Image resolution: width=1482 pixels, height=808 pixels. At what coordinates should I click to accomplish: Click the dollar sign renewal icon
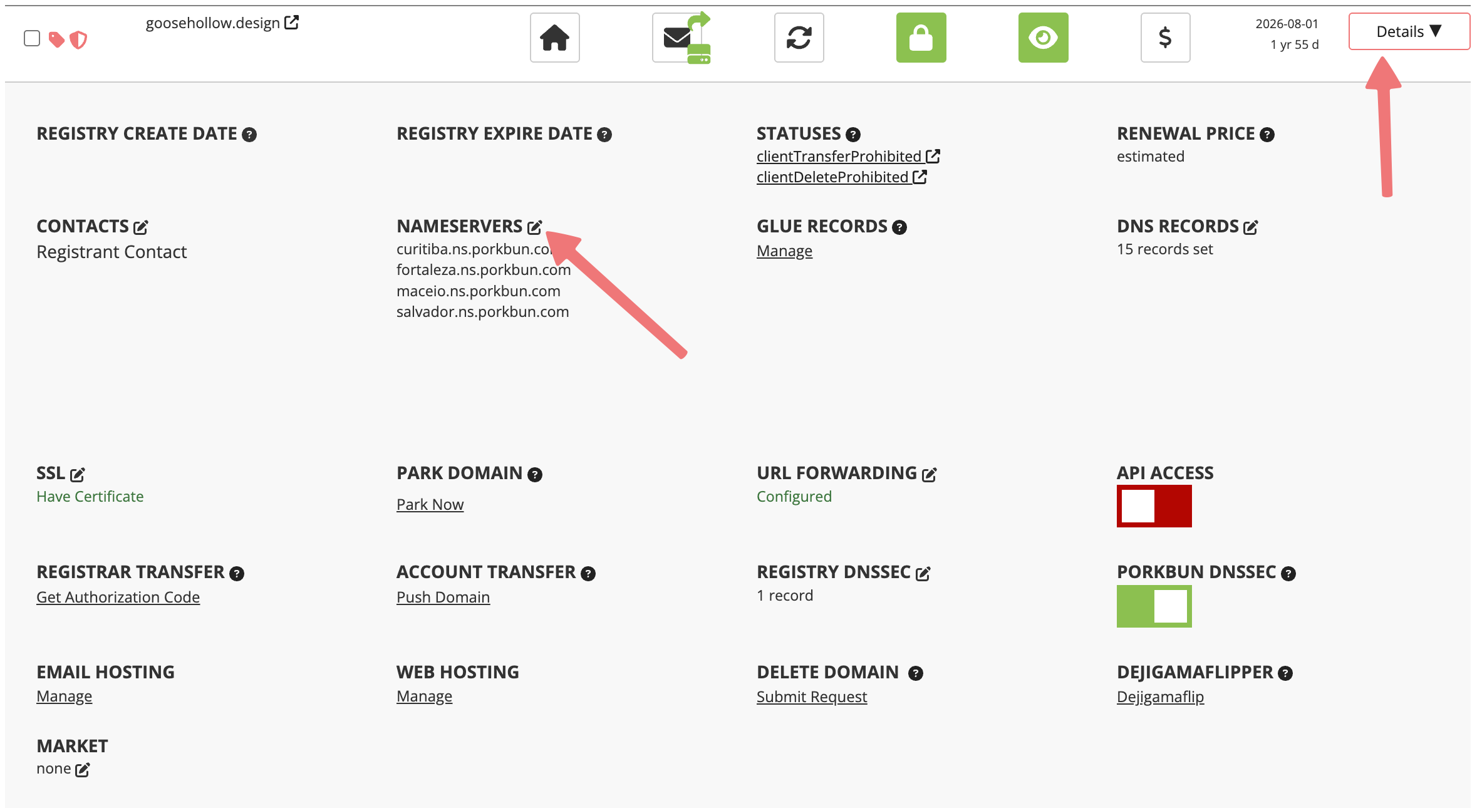[1165, 38]
